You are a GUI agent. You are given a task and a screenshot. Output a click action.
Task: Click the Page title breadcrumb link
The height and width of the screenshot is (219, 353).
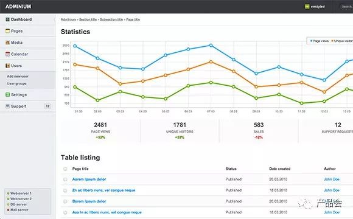click(133, 19)
